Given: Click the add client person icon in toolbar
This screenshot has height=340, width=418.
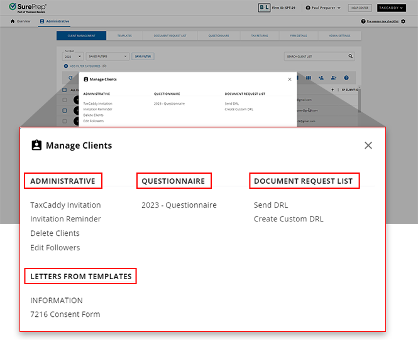Looking at the screenshot, I should pos(321,78).
